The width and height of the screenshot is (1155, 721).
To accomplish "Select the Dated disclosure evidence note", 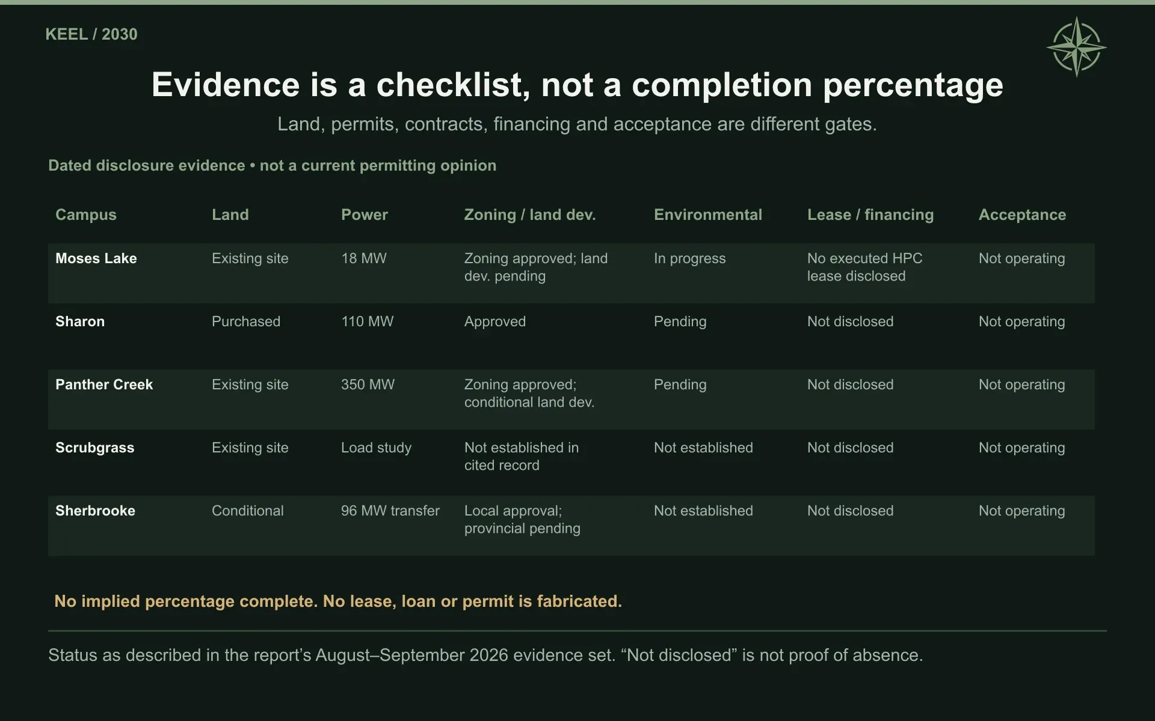I will 273,165.
